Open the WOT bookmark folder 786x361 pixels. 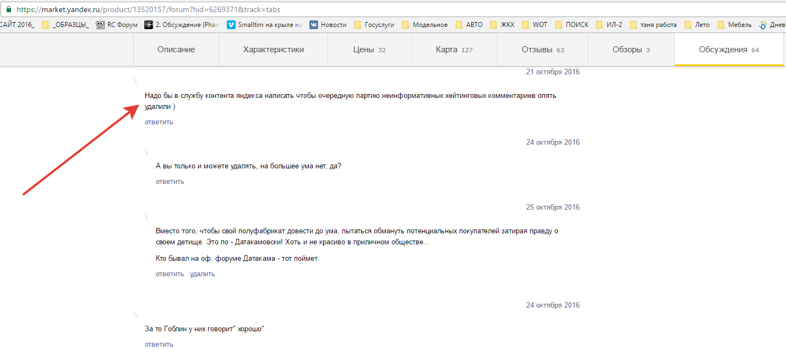[x=534, y=25]
